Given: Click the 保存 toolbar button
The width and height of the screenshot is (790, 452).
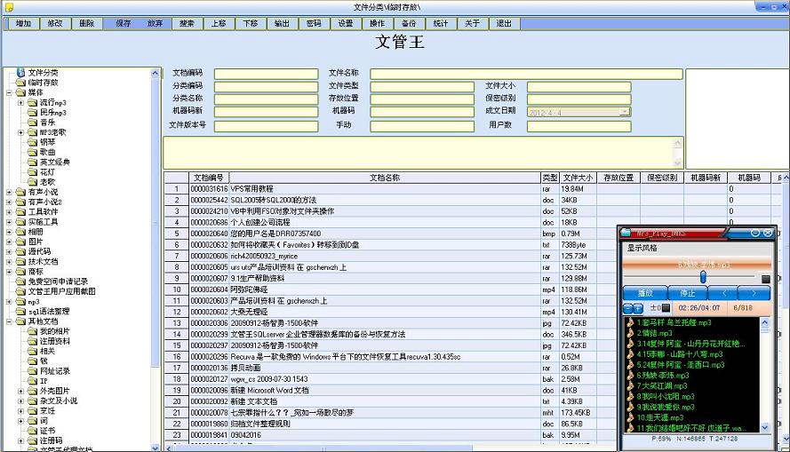Looking at the screenshot, I should 124,23.
